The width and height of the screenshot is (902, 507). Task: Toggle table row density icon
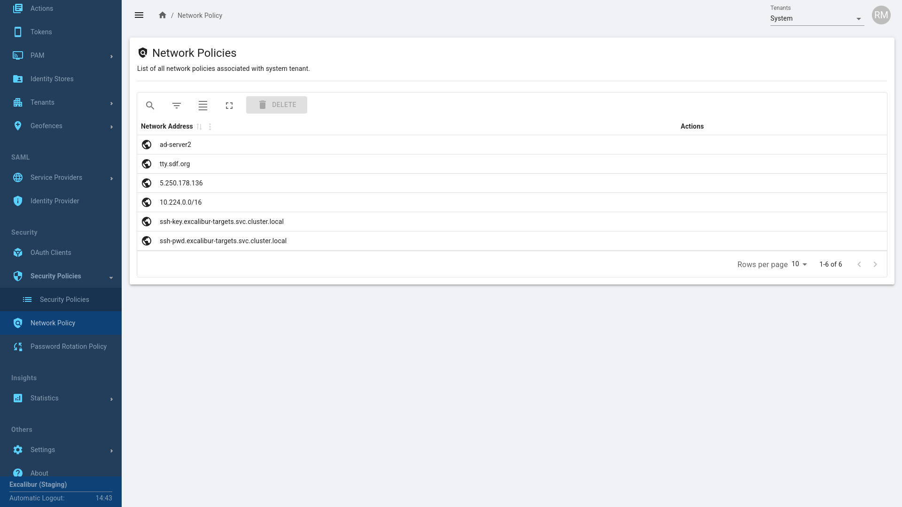coord(203,106)
